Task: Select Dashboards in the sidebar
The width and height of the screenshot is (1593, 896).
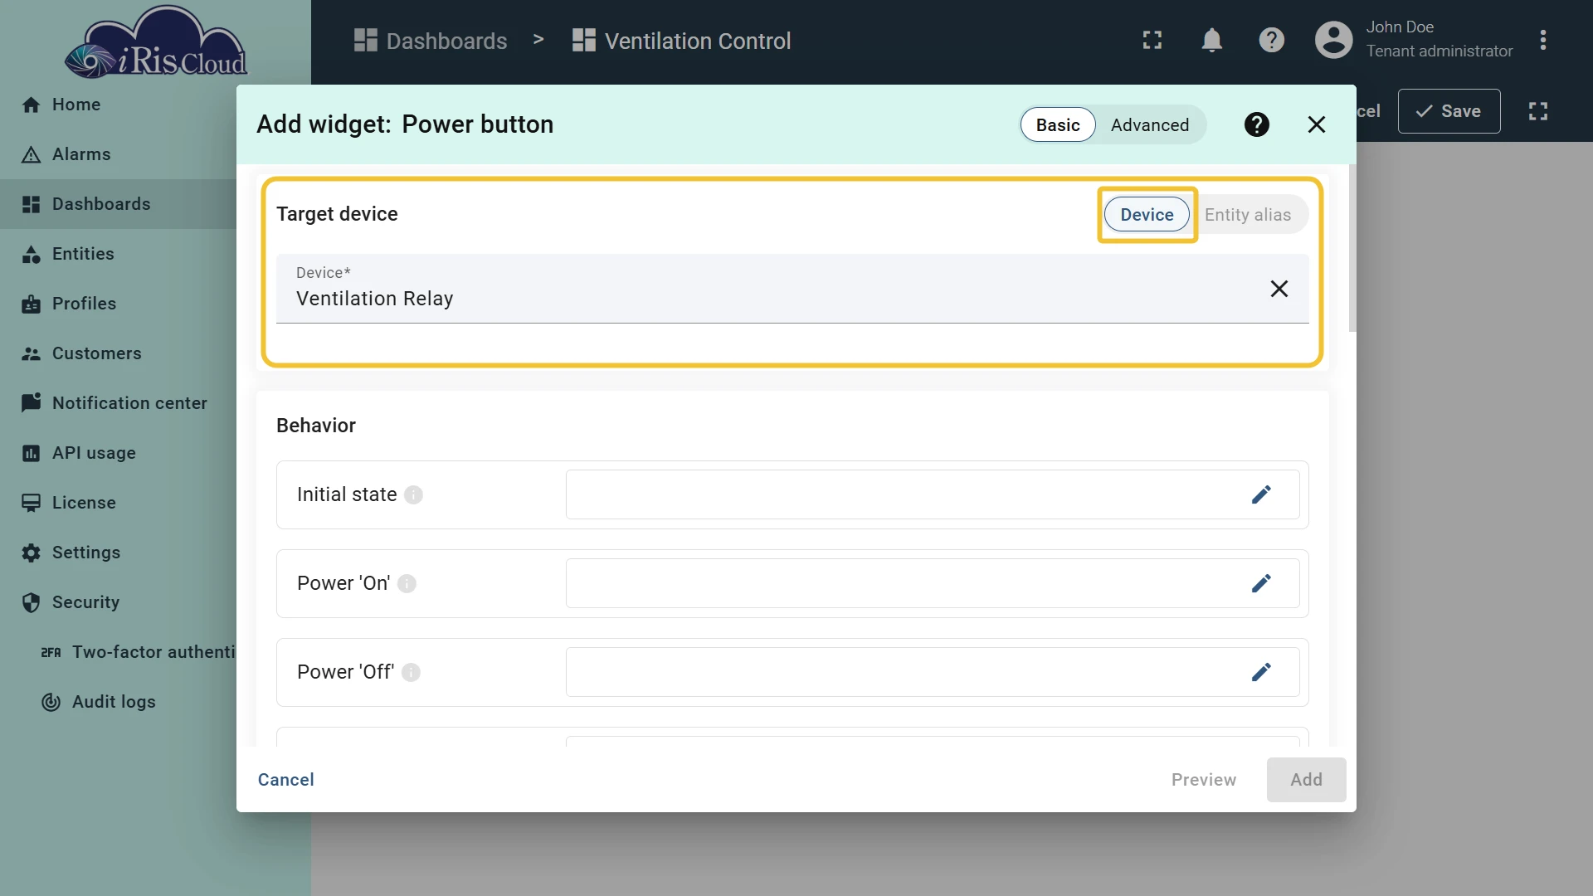Action: 116,204
